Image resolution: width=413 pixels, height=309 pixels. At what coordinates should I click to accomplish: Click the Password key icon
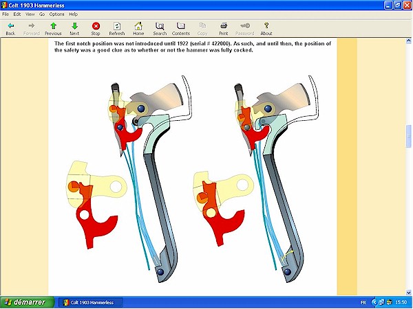pyautogui.click(x=244, y=28)
